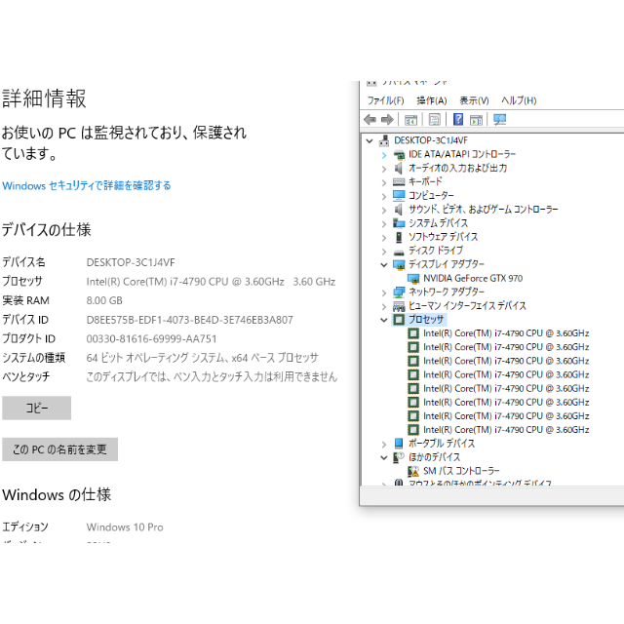The width and height of the screenshot is (624, 624).
Task: Open the ヘルプ(H) menu
Action: 519,100
